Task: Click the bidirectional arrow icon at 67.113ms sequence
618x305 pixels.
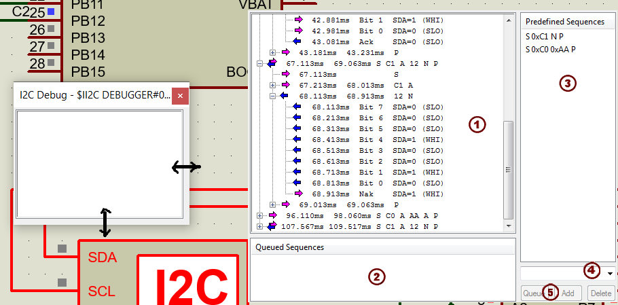Action: 272,63
